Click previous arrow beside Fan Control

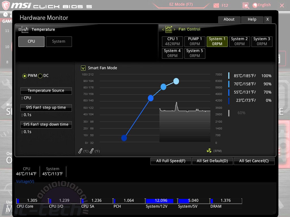[x=163, y=29]
